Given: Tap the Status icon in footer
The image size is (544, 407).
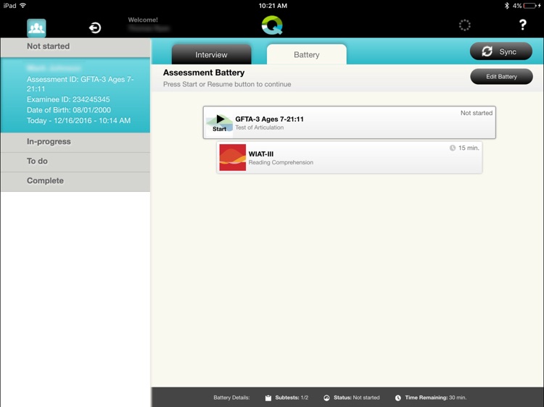Looking at the screenshot, I should point(326,398).
